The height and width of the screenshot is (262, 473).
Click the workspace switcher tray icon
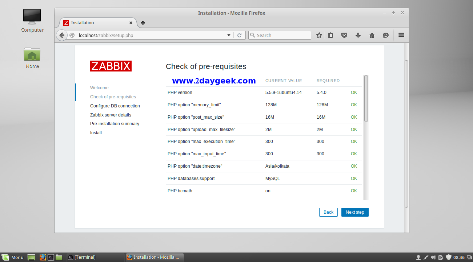[469, 257]
